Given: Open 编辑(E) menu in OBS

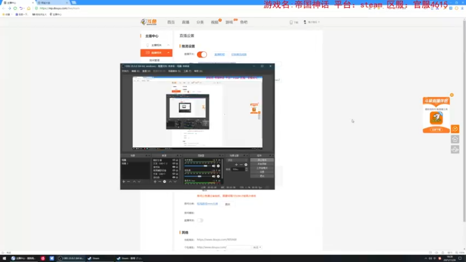Looking at the screenshot, I should 135,71.
